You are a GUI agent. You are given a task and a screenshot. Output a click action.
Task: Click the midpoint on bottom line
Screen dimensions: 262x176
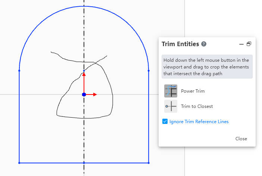click(x=84, y=163)
